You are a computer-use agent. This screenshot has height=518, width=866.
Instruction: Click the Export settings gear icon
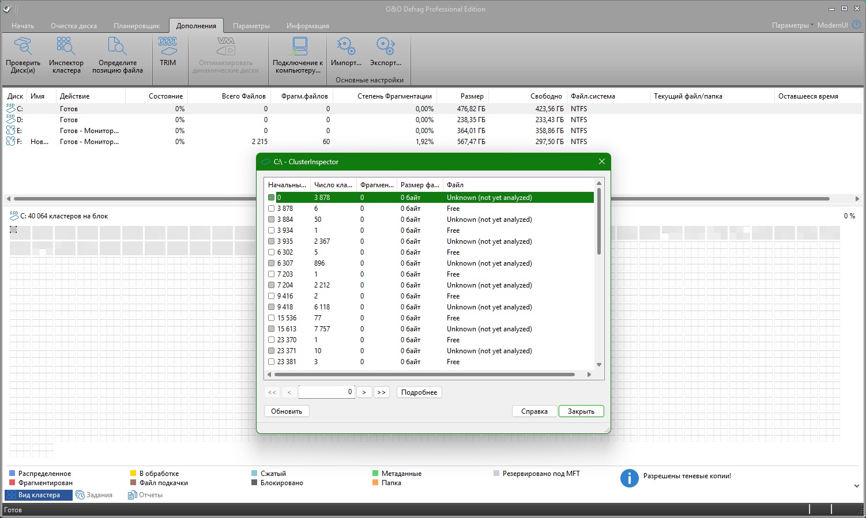point(385,46)
